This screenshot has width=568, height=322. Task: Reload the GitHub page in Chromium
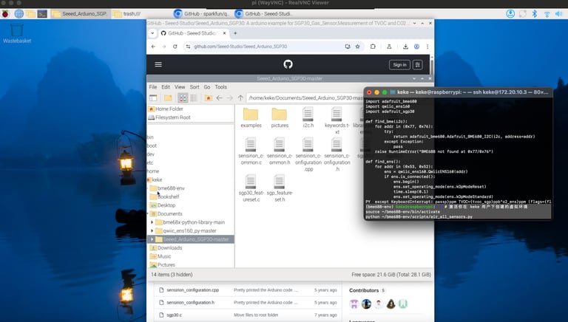(175, 47)
